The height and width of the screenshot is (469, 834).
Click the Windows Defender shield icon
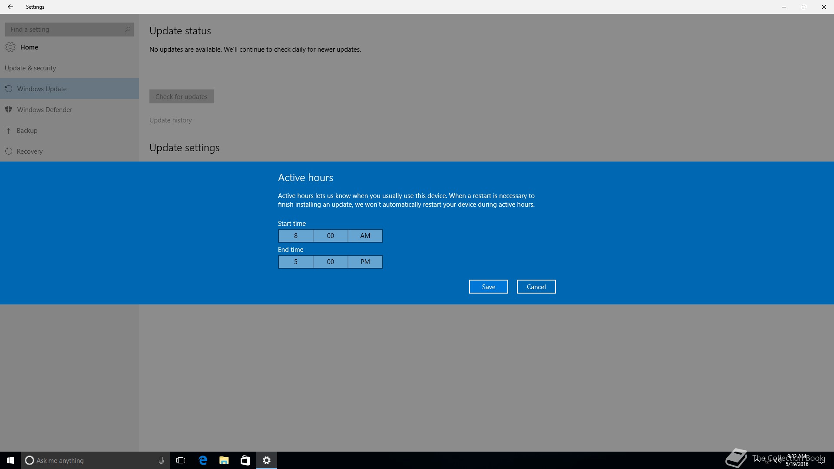(x=9, y=109)
